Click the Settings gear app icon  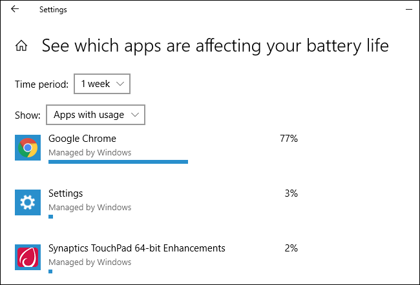click(28, 202)
